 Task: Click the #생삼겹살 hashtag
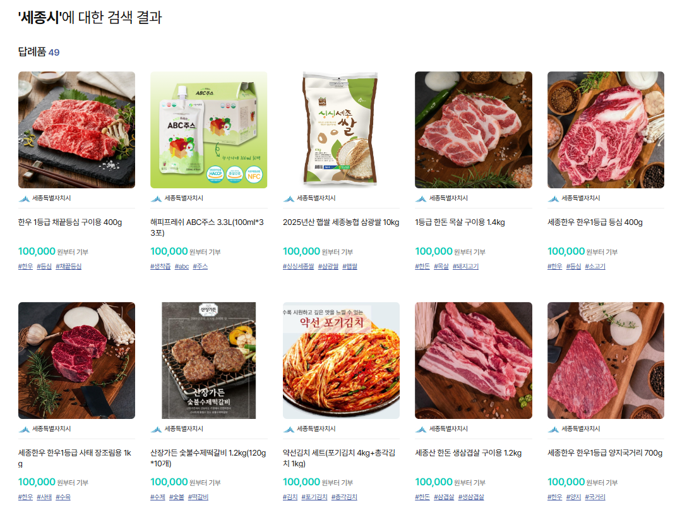point(471,497)
